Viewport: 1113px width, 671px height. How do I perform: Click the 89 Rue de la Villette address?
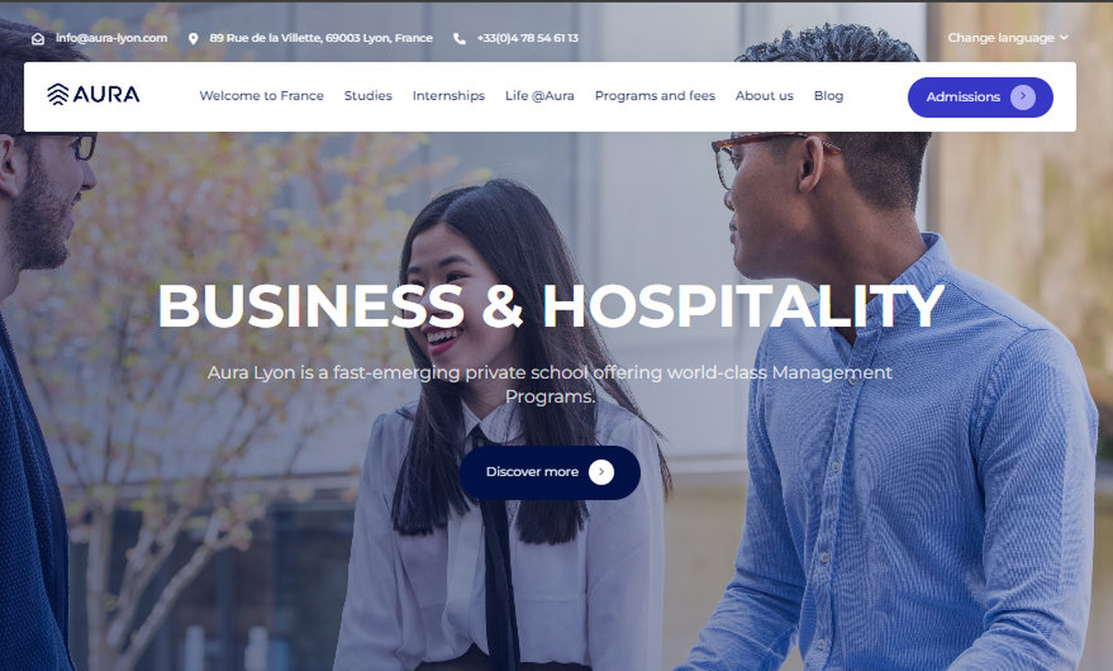click(321, 38)
